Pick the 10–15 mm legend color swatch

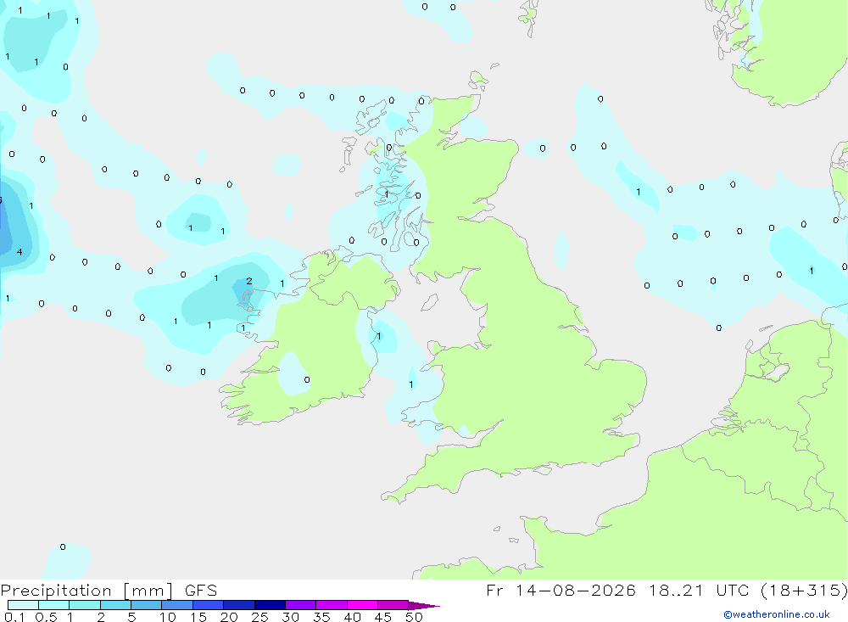click(x=177, y=605)
